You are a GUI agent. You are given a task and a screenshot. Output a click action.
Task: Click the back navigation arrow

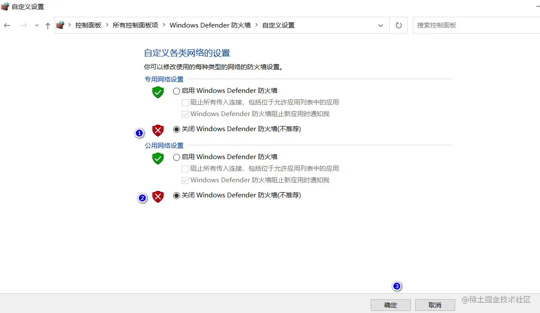7,25
